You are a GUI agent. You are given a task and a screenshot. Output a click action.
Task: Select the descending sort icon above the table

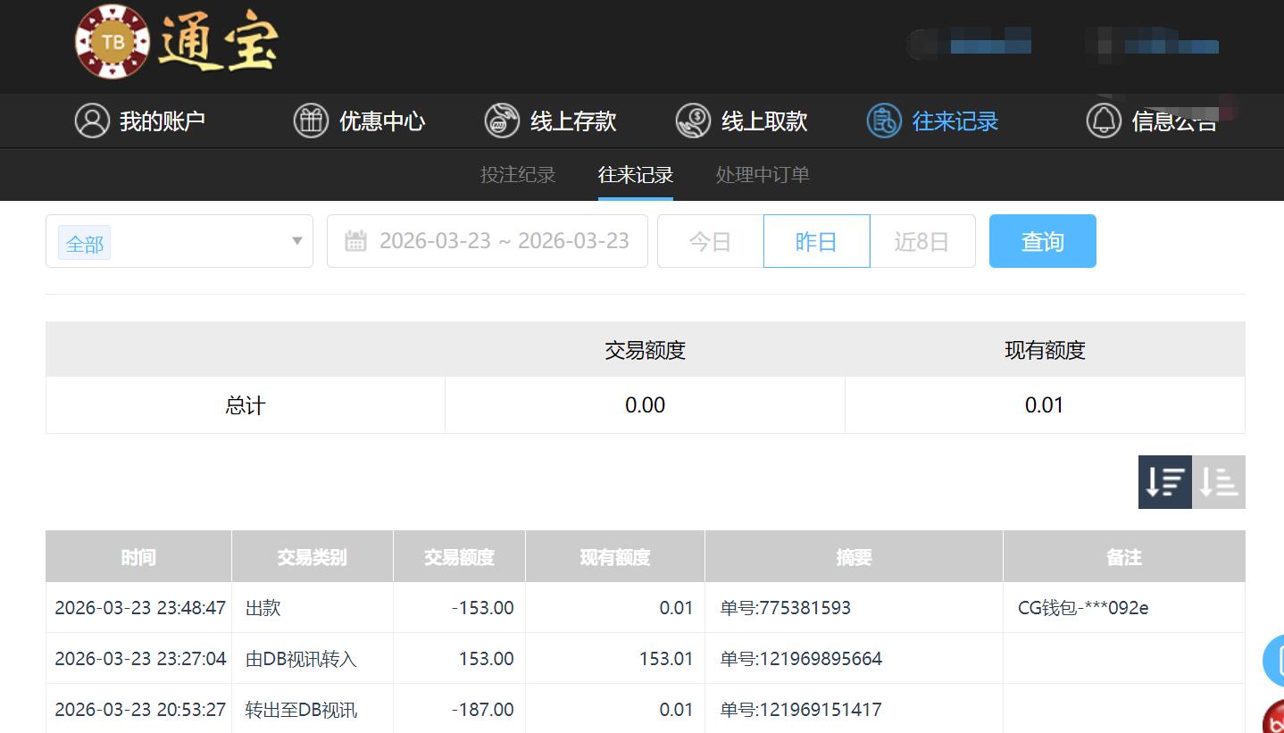click(x=1164, y=481)
